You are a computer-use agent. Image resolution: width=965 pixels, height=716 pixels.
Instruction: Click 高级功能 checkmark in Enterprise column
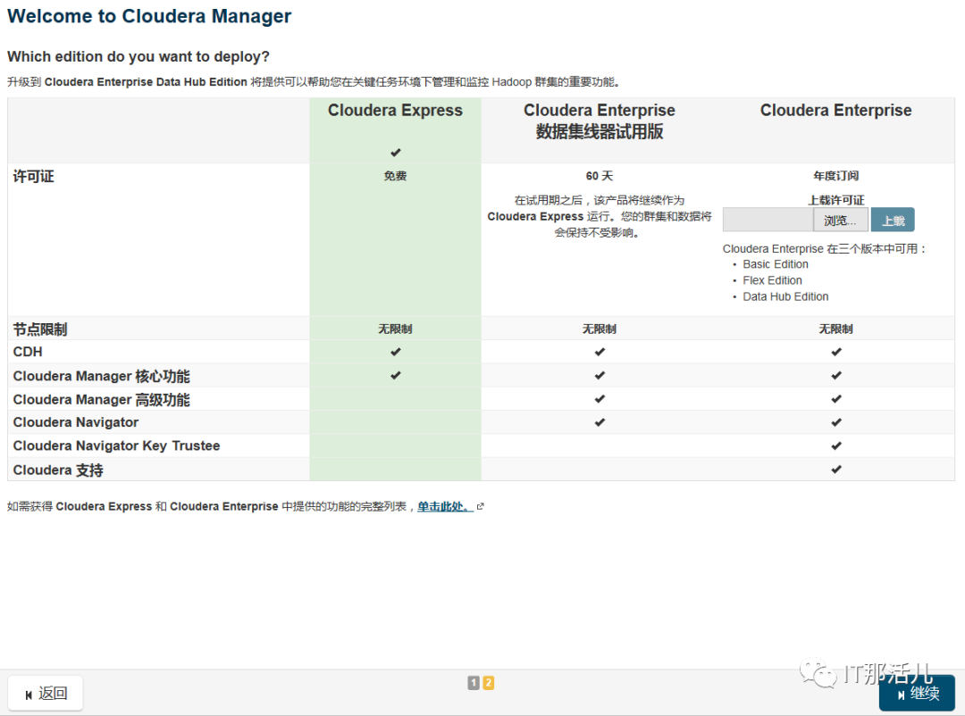836,398
